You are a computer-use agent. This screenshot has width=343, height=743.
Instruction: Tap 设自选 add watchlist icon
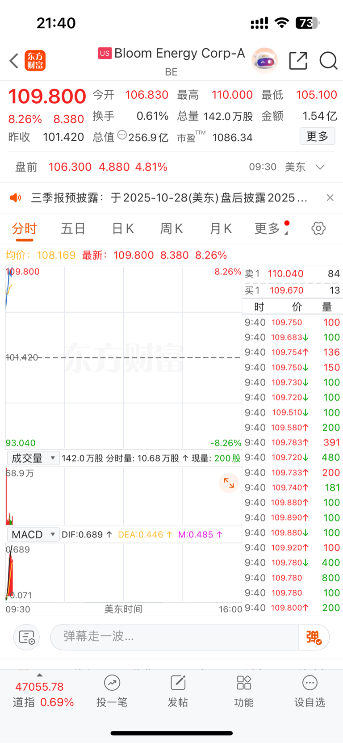click(x=310, y=683)
